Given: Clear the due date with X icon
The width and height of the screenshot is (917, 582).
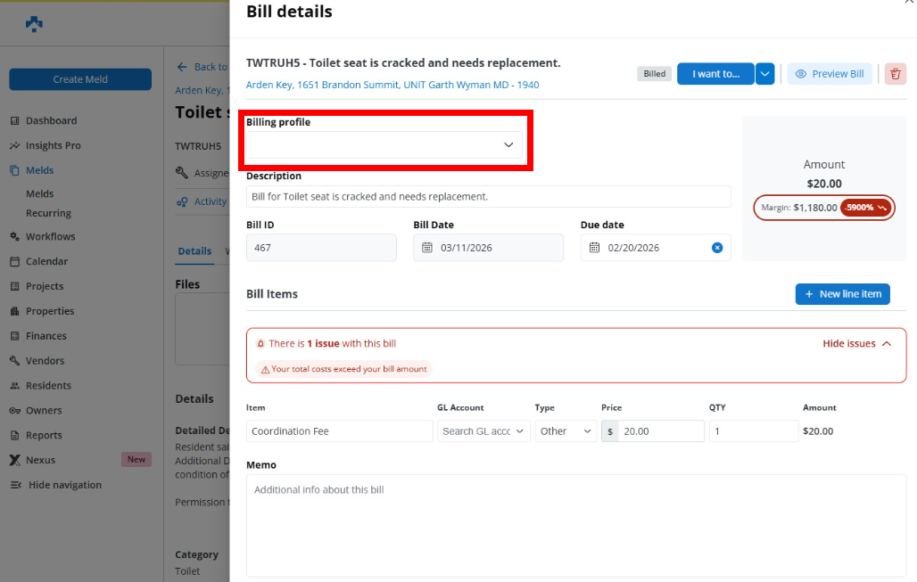Looking at the screenshot, I should tap(717, 248).
